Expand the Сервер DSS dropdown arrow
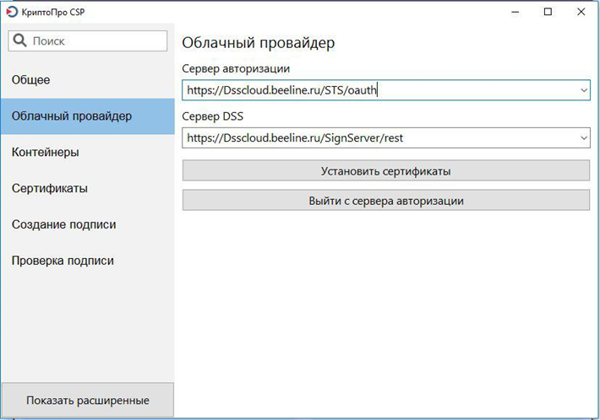 click(x=584, y=137)
